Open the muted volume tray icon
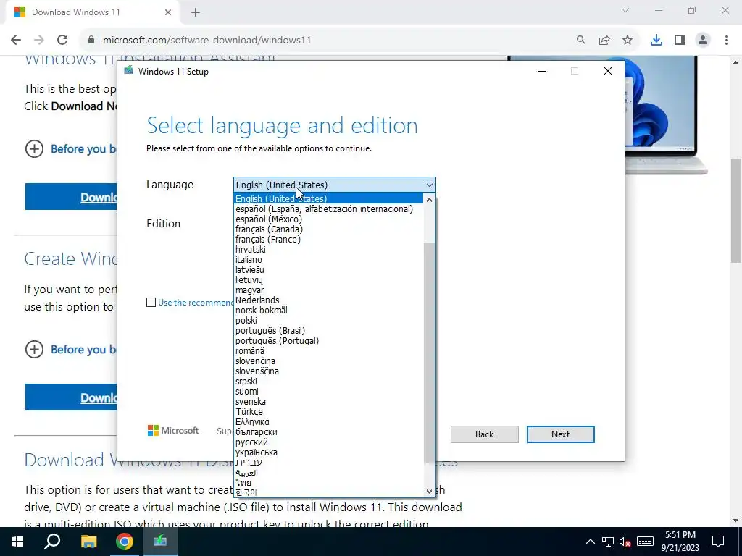Screen dimensions: 742x556 tap(625, 542)
